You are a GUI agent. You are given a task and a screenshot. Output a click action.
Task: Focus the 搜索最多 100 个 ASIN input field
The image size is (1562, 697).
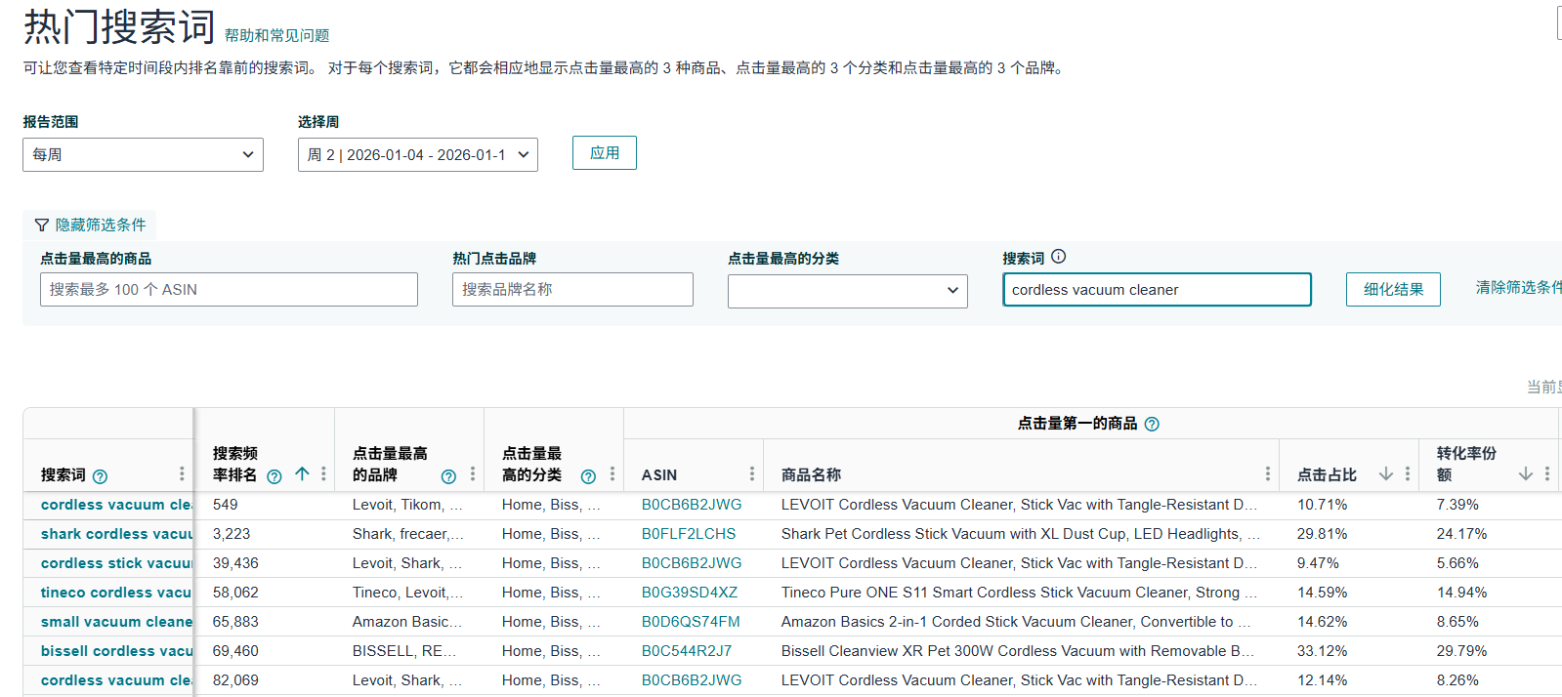[229, 290]
